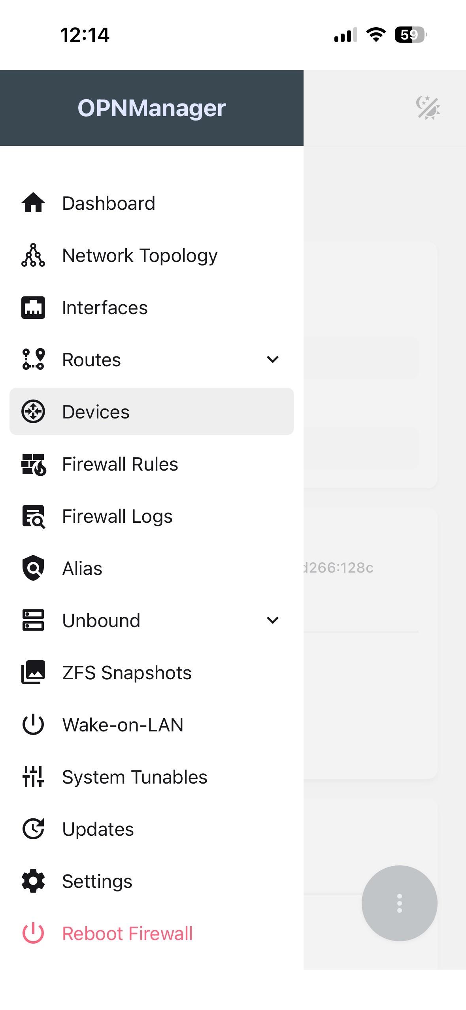This screenshot has width=466, height=1010.
Task: Click the Firewall Logs search icon
Action: (33, 516)
